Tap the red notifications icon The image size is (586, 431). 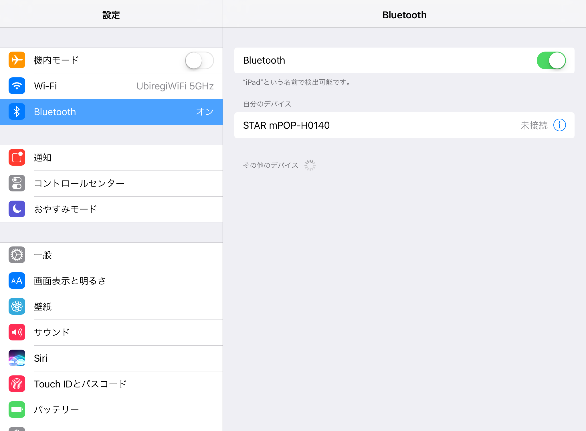[17, 158]
